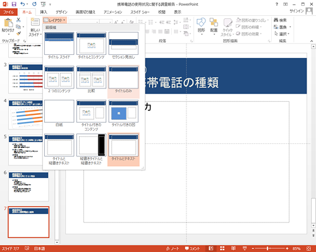Screen dimensions: 316x252
Task: Click the zoom slider handle
Action: click(x=267, y=249)
